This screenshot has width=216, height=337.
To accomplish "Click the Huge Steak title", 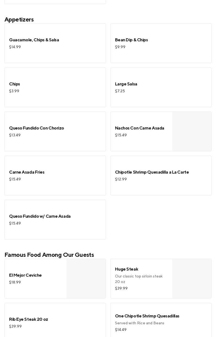I will coord(127,269).
